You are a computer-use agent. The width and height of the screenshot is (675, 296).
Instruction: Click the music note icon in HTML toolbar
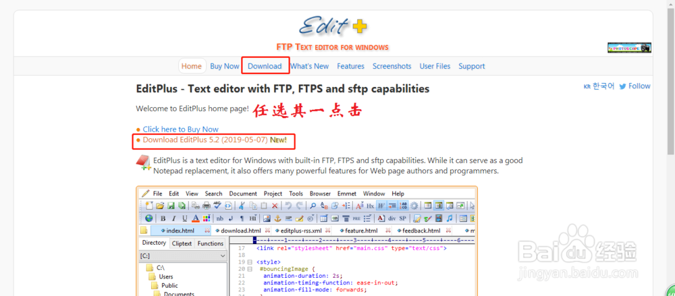450,218
